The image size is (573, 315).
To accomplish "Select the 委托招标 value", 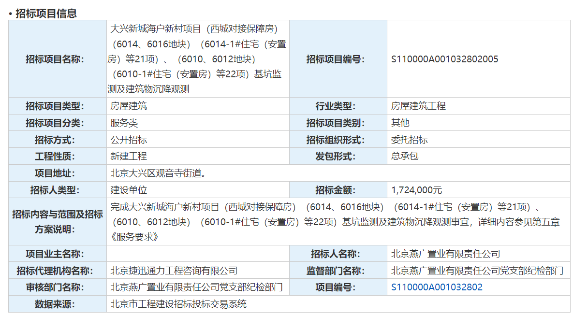I will [x=409, y=140].
